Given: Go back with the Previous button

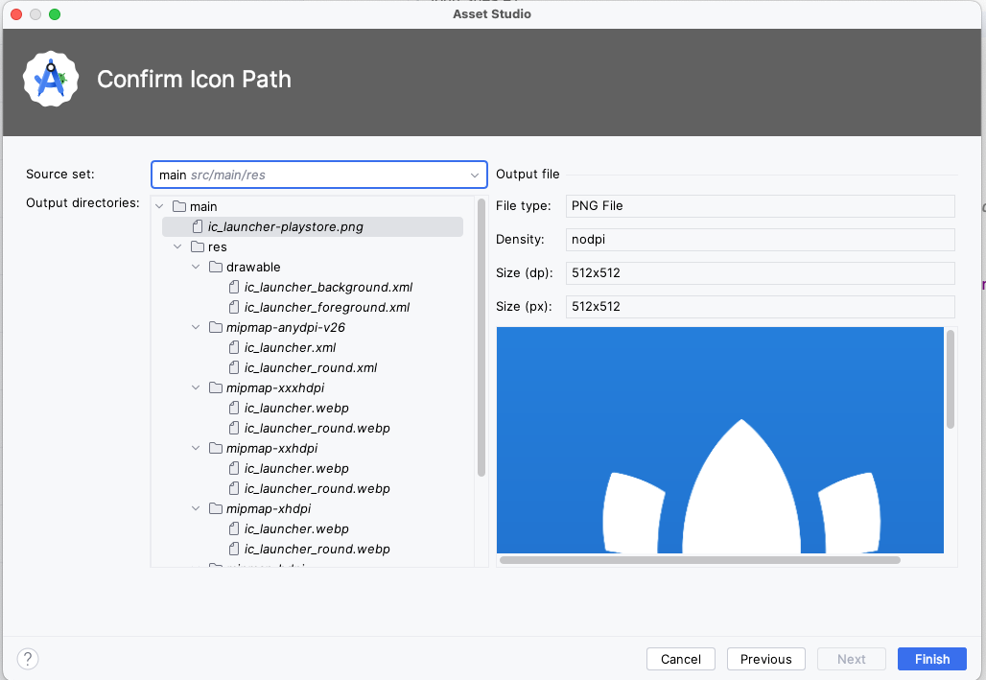Looking at the screenshot, I should point(765,659).
